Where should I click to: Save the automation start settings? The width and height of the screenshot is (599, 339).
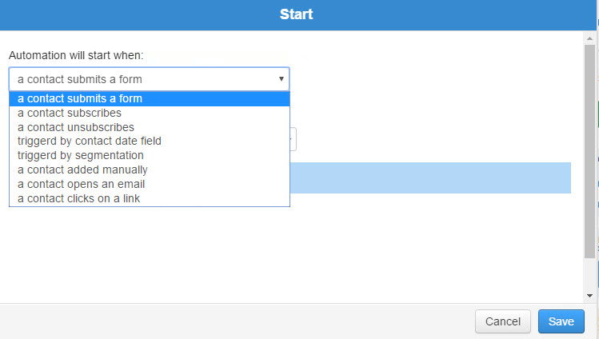(561, 321)
